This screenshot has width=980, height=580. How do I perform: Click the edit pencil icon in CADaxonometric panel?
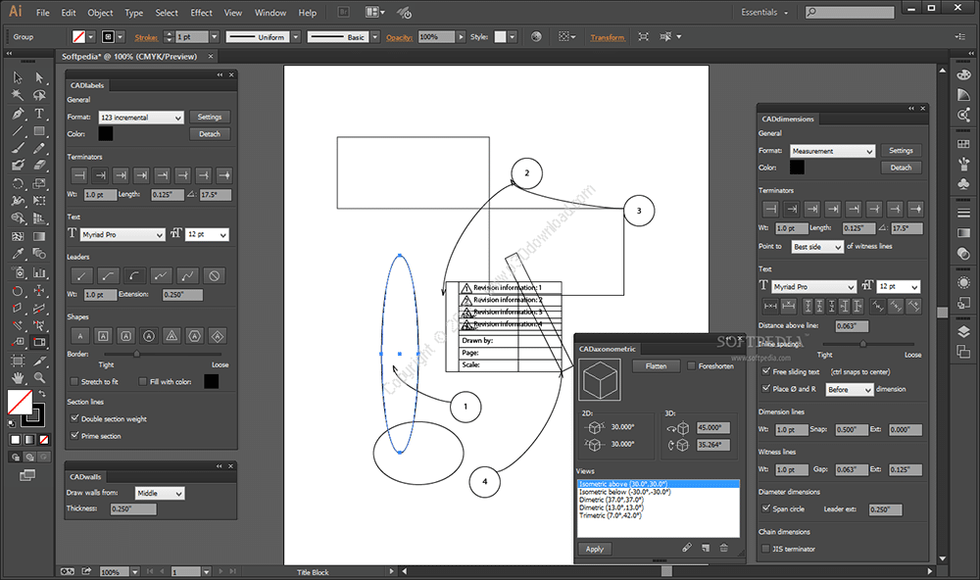686,548
